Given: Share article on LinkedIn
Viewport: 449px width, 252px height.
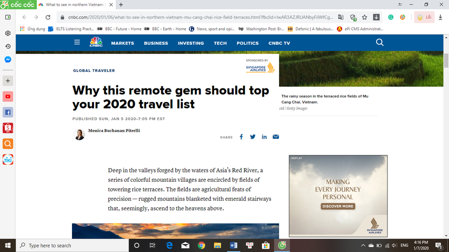Looking at the screenshot, I should (264, 137).
